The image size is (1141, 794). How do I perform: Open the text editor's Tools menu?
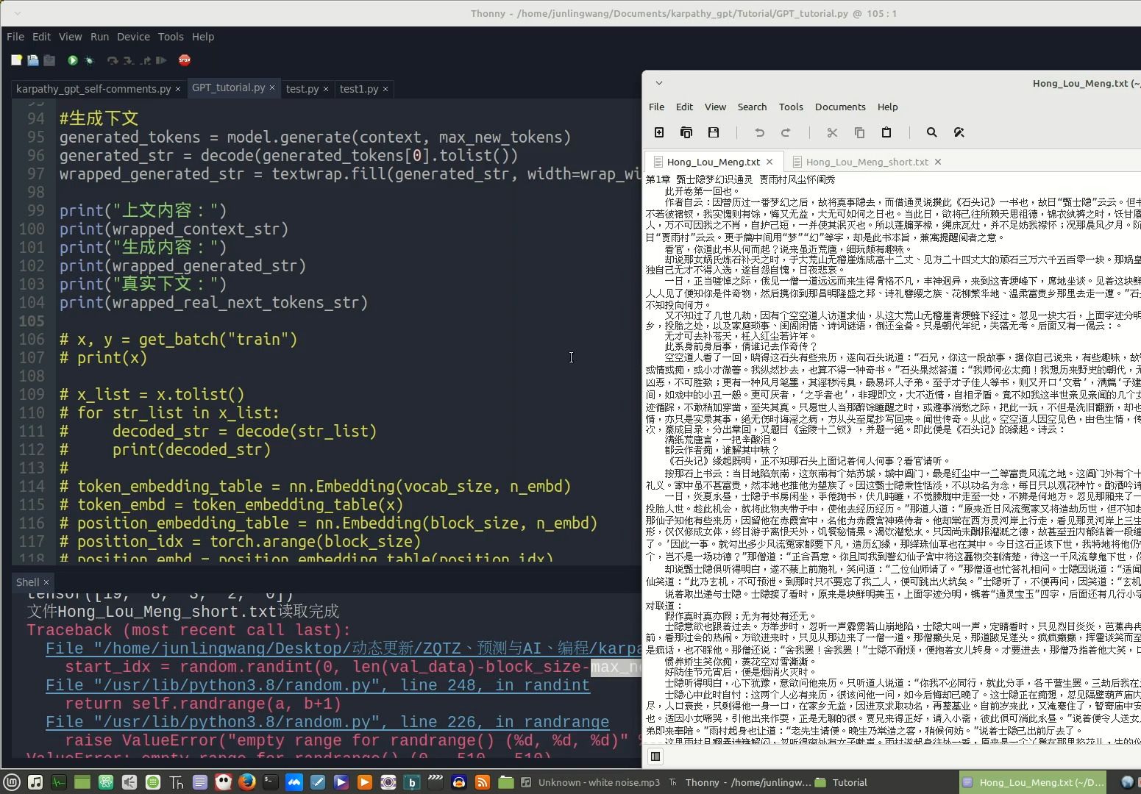click(791, 107)
